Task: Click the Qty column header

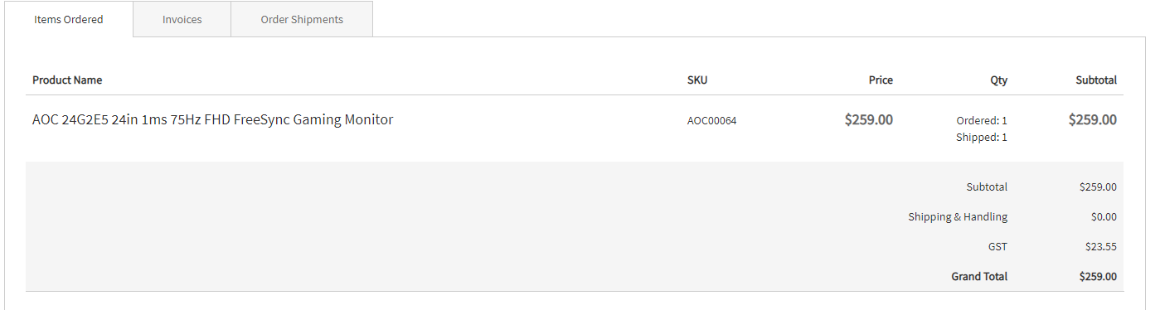Action: 998,80
